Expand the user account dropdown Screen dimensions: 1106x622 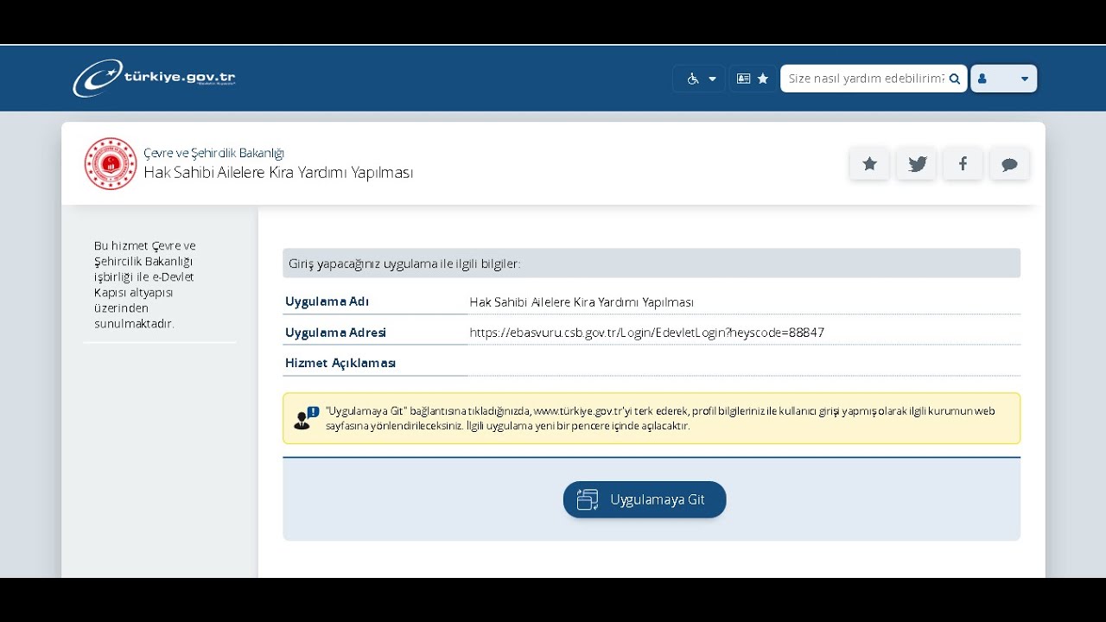1003,79
